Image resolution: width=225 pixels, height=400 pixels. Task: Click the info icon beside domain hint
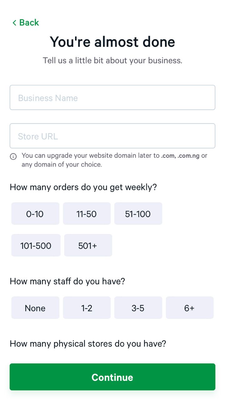(x=13, y=157)
